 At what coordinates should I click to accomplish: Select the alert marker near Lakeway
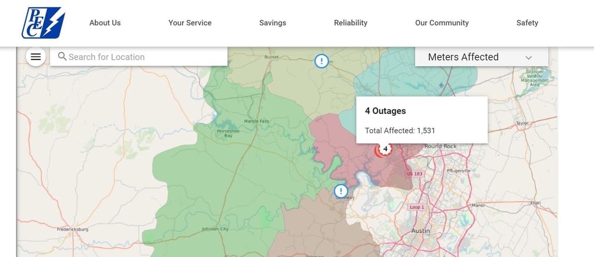(x=341, y=191)
